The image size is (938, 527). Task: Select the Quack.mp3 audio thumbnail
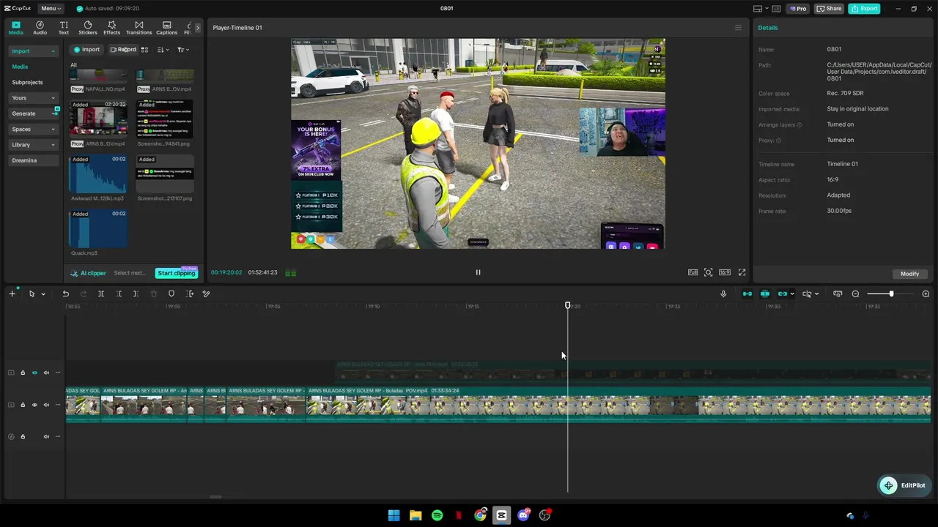click(x=97, y=229)
